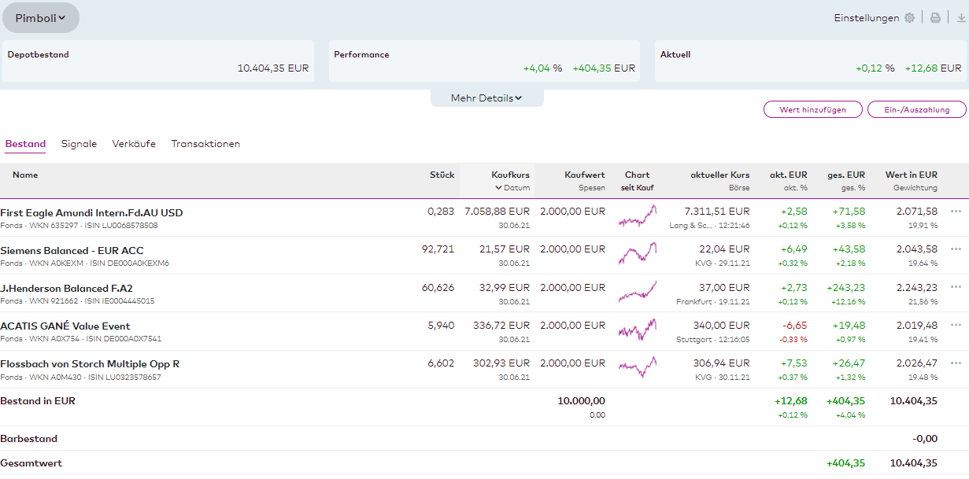Open three-dot menu for J.Henderson Balanced row
969x479 pixels.
point(956,287)
